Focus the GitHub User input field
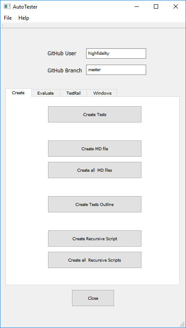 click(116, 54)
